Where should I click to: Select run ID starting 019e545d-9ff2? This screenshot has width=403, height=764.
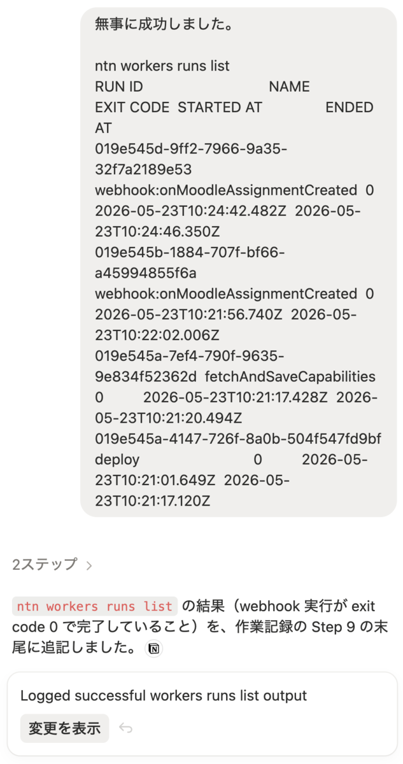tap(191, 159)
